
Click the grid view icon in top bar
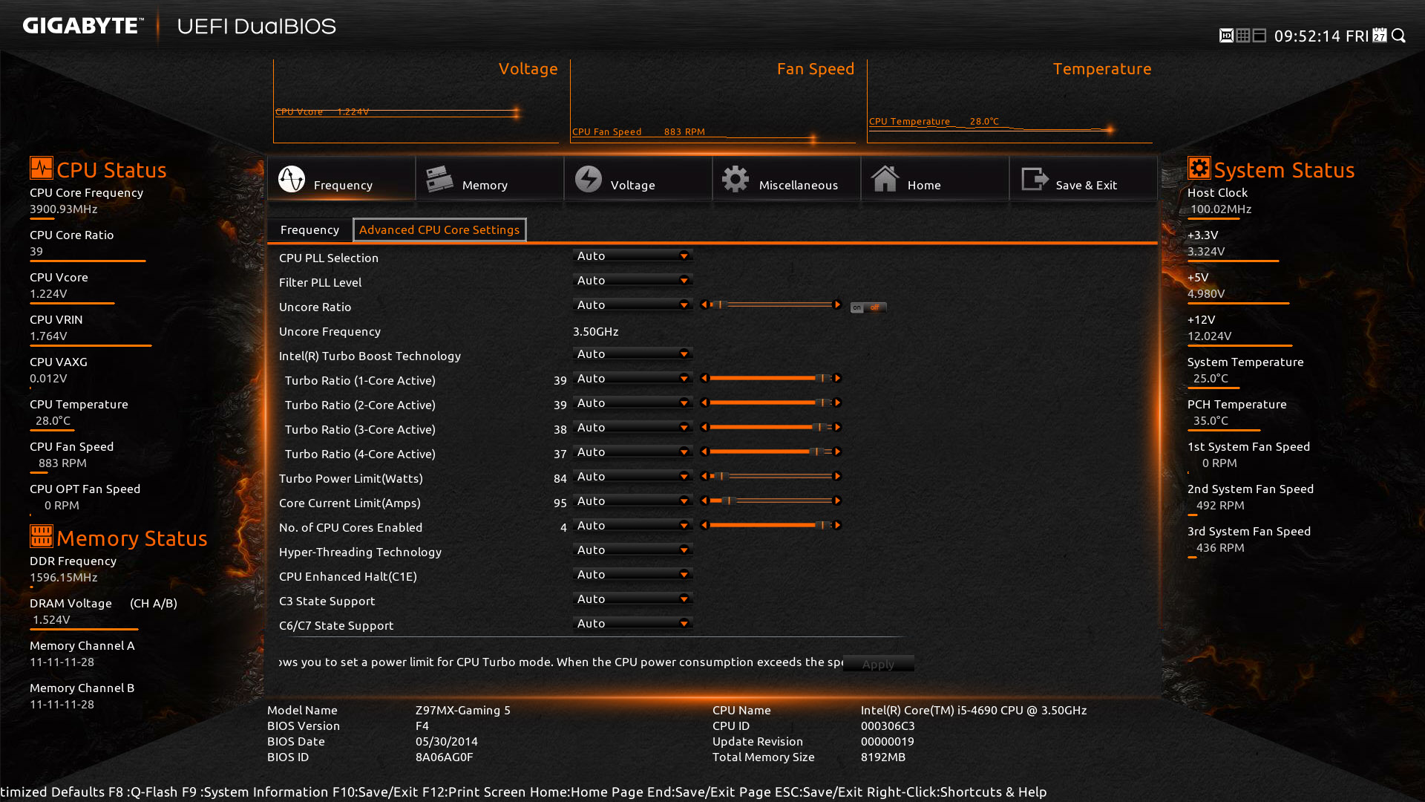(1243, 36)
